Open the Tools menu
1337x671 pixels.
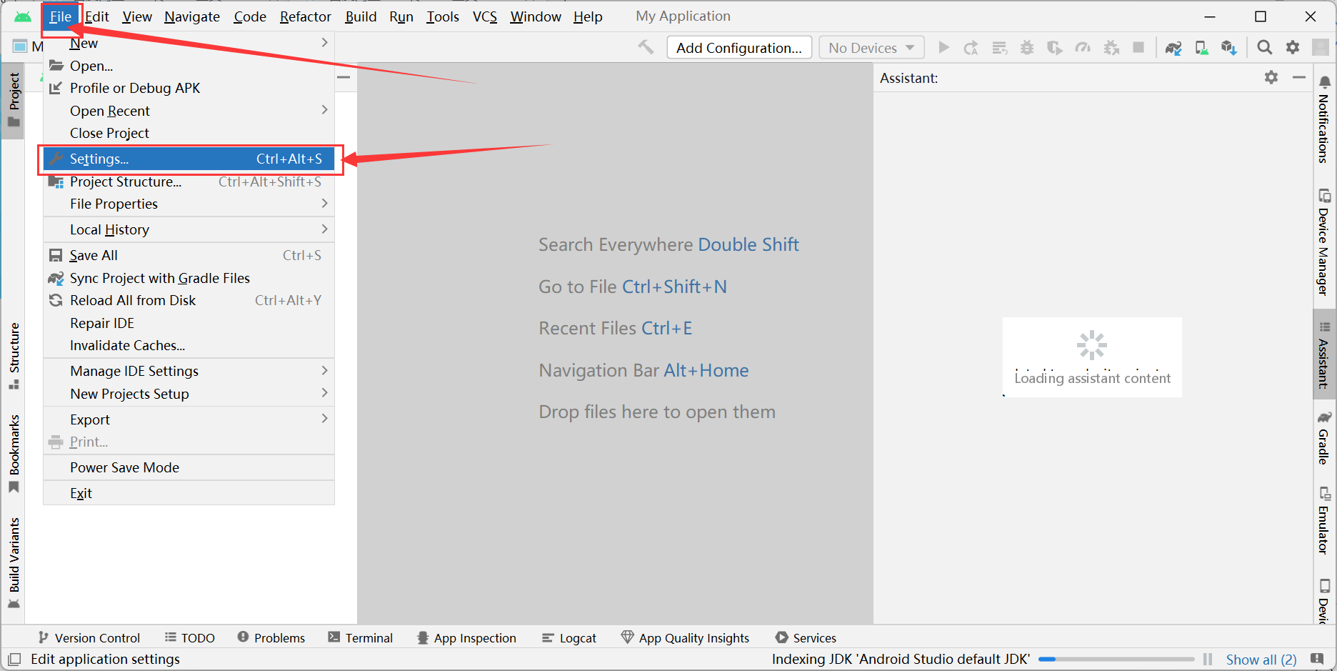(x=443, y=16)
